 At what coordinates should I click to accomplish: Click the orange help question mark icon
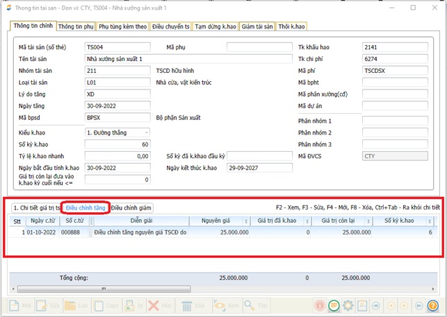(432, 305)
